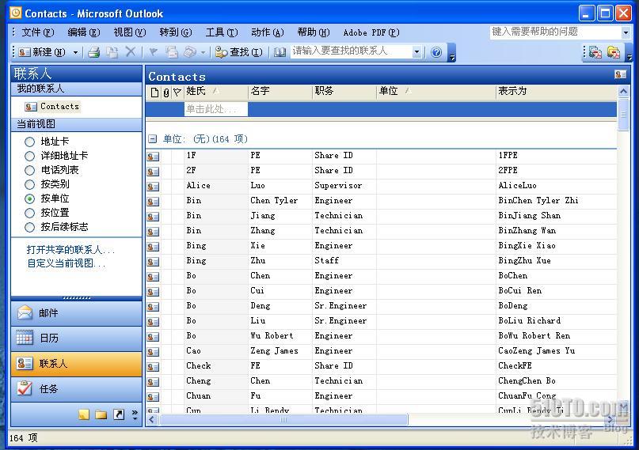
Task: Sort by the 职务 column header
Action: click(x=344, y=91)
